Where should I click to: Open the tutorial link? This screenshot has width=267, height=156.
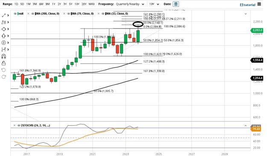pyautogui.click(x=248, y=5)
